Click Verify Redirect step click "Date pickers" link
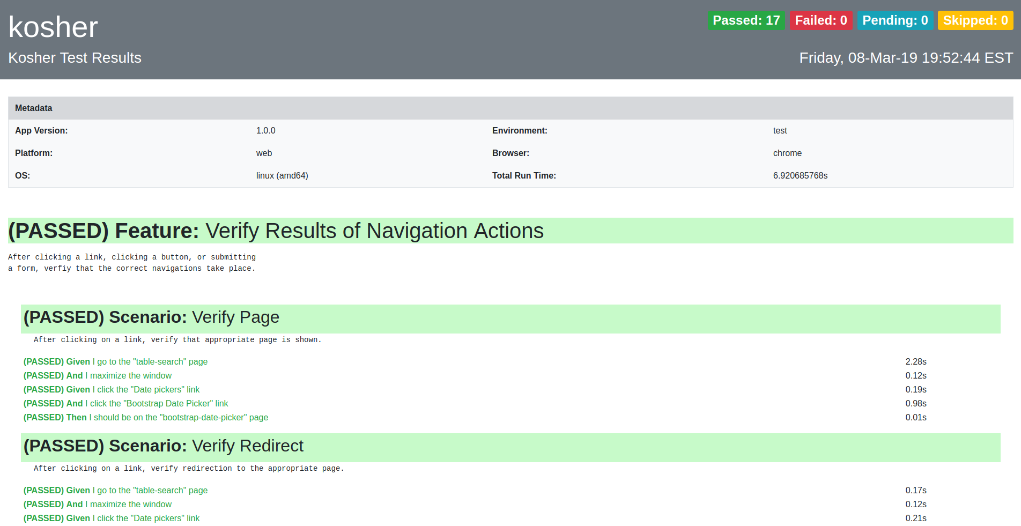Screen dimensions: 1021x526 click(112, 518)
